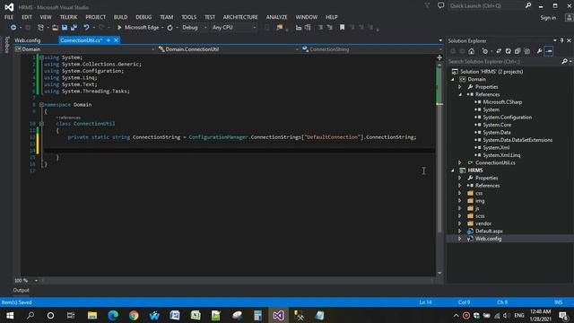Collapse the Domain References node
Image resolution: width=574 pixels, height=323 pixels.
tap(460, 94)
